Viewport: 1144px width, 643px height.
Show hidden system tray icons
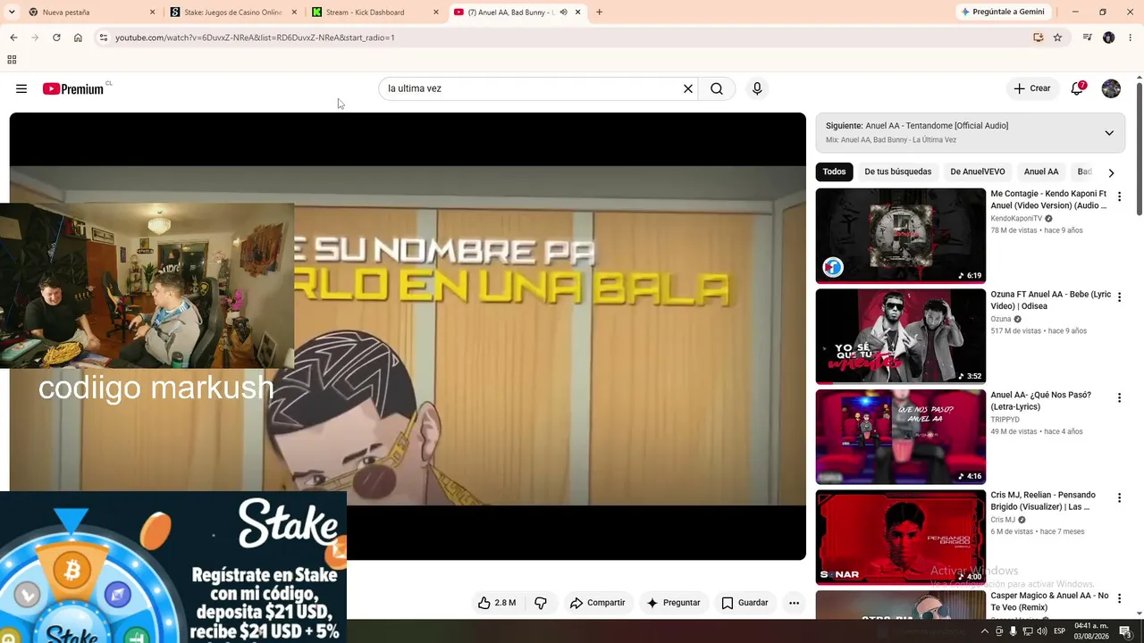click(x=986, y=631)
